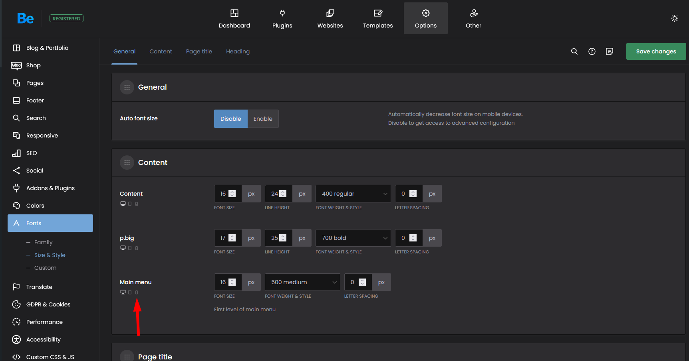Open GDPR & Cookies settings
This screenshot has width=689, height=361.
50,304
